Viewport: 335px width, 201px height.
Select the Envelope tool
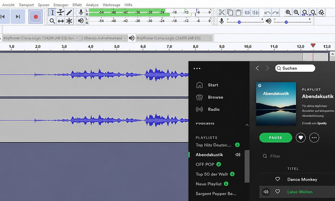point(61,13)
